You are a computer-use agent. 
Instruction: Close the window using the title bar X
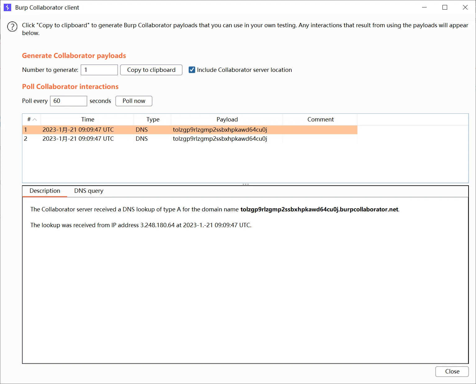[465, 7]
